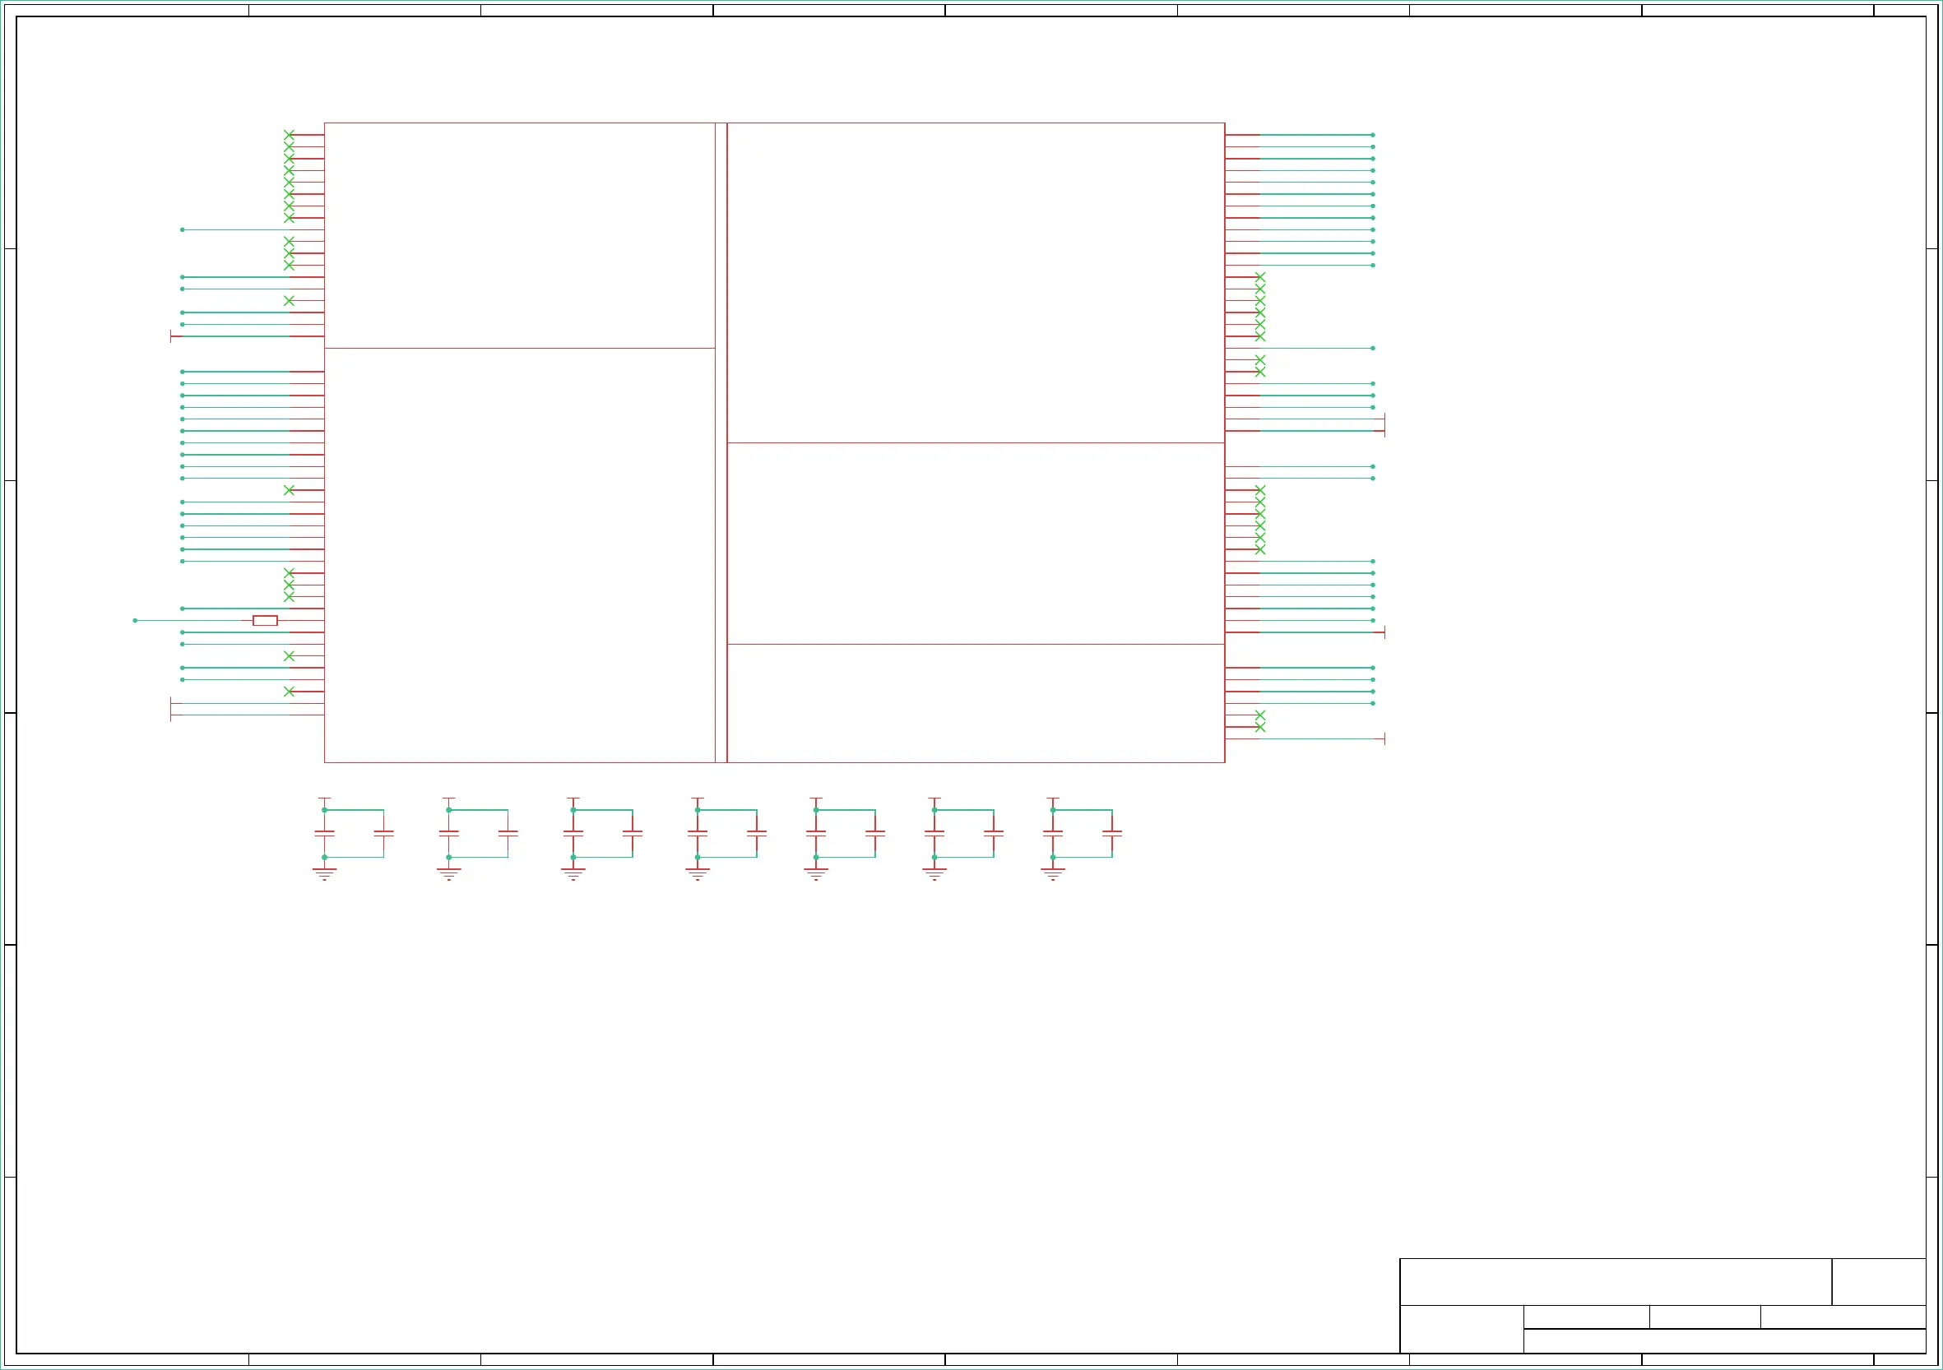The height and width of the screenshot is (1370, 1943).
Task: Click the rightmost ground symbol in capacitor row
Action: (x=1053, y=872)
